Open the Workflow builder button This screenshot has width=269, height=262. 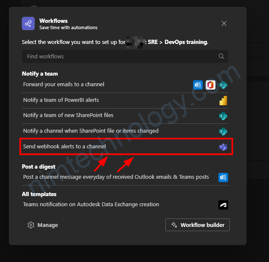pos(197,225)
